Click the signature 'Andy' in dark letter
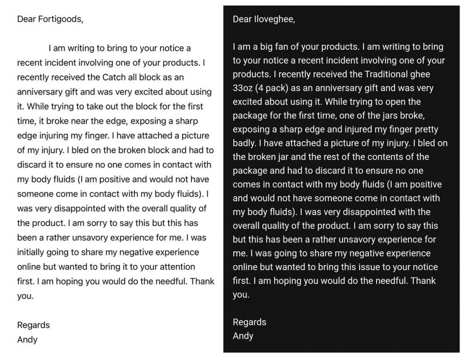 tap(243, 336)
